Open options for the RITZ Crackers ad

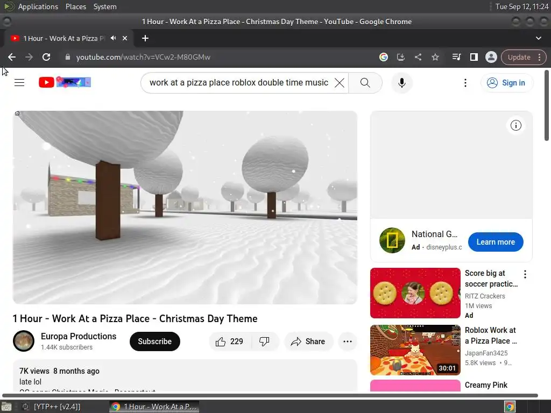525,274
